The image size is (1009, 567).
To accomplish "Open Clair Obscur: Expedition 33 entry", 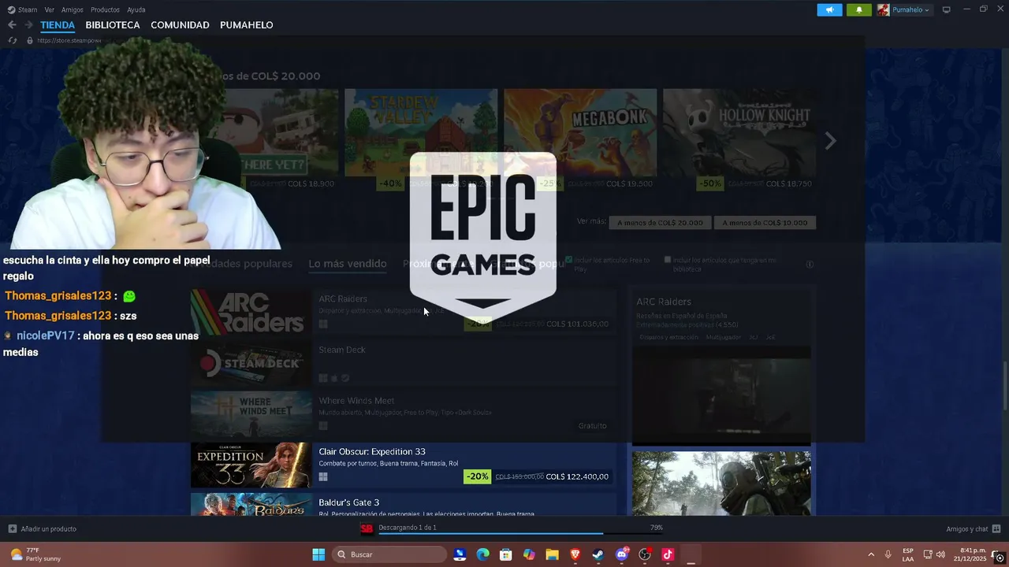I will [x=403, y=465].
